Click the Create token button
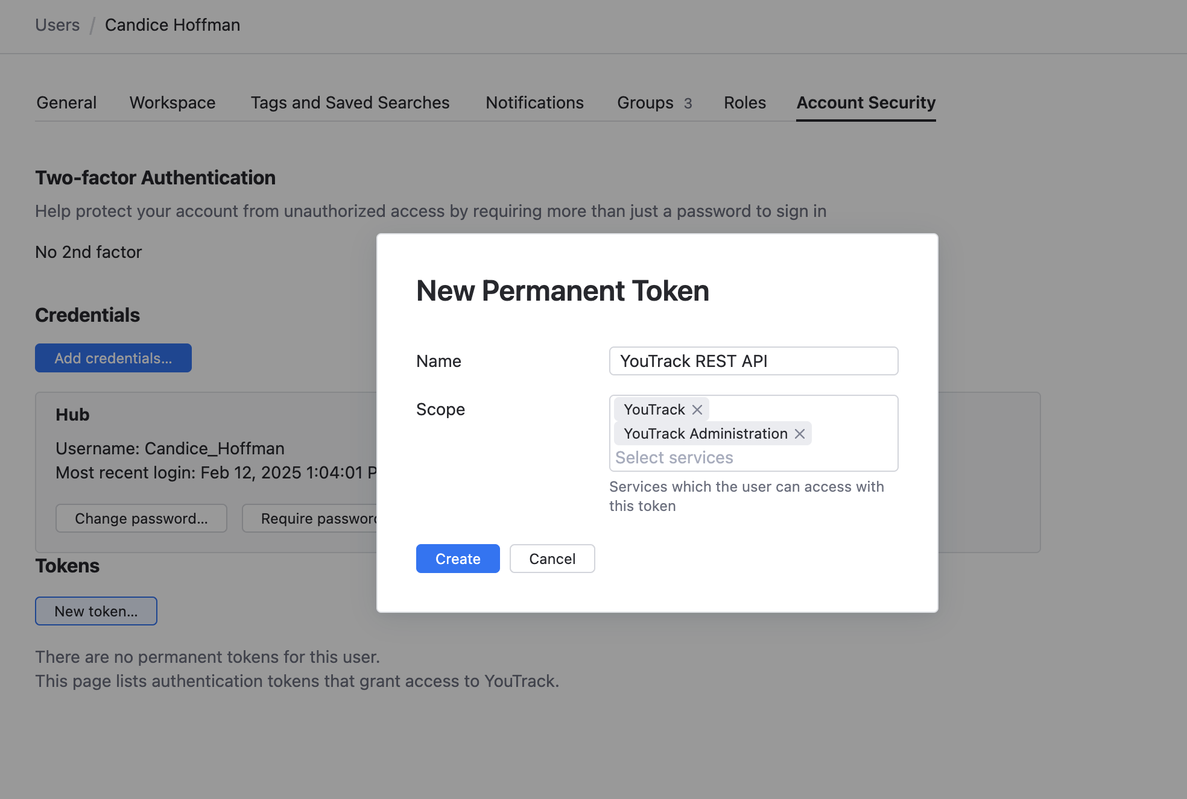Image resolution: width=1187 pixels, height=799 pixels. (458, 559)
